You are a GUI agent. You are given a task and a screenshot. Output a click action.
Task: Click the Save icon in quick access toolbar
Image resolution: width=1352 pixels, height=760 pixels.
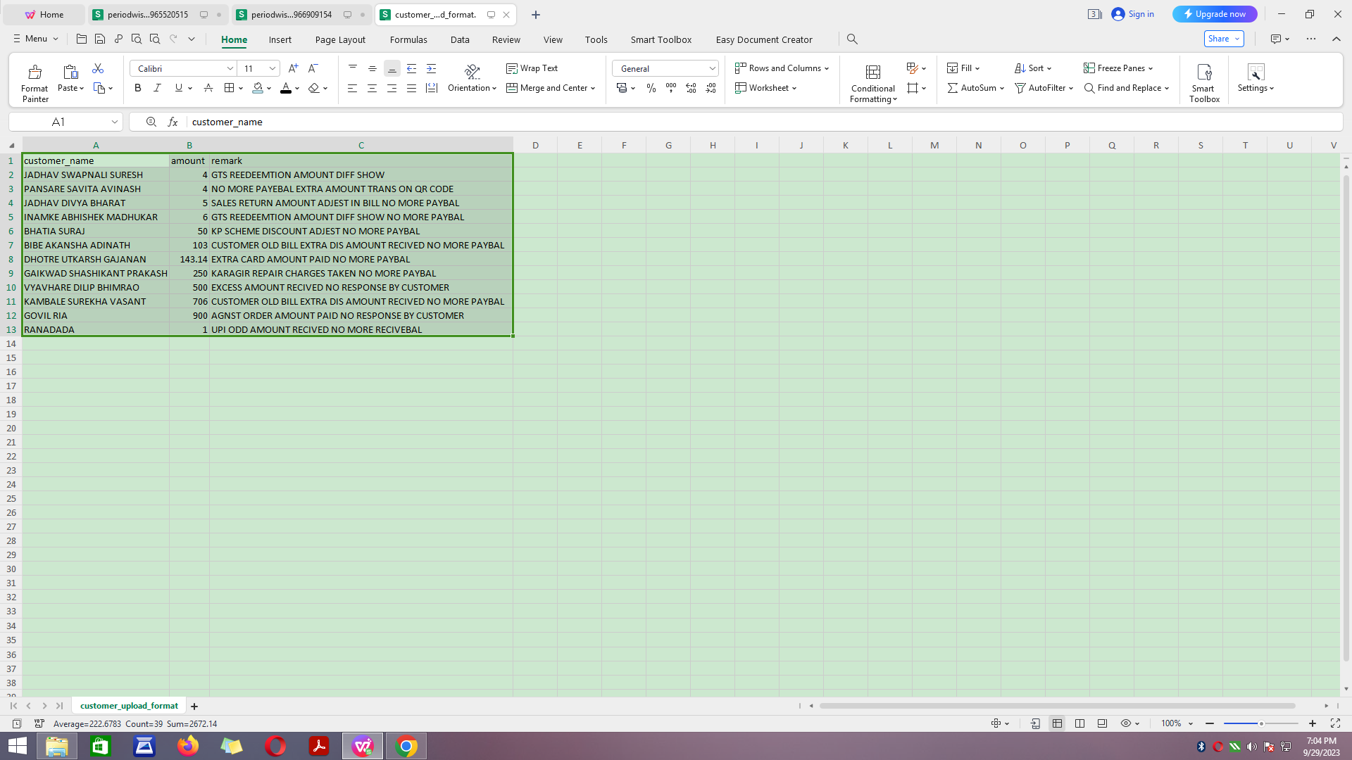point(100,39)
